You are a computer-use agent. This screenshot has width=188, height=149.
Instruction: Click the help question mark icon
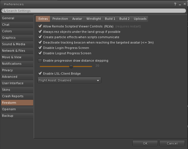click(x=175, y=4)
